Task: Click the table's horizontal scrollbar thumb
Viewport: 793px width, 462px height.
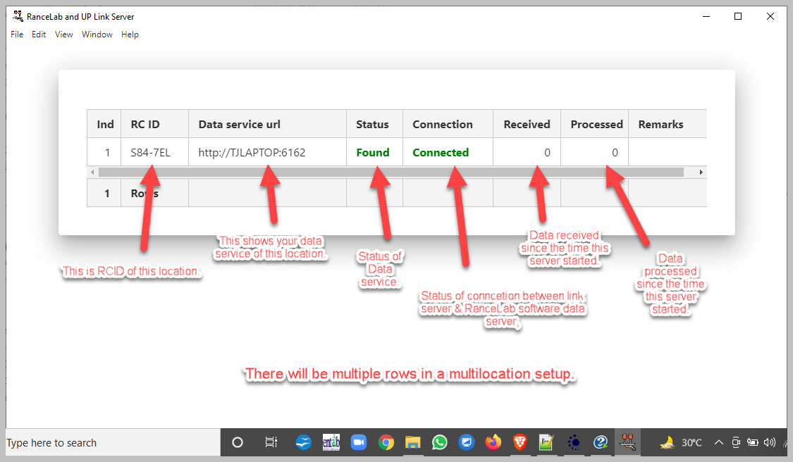Action: point(391,173)
